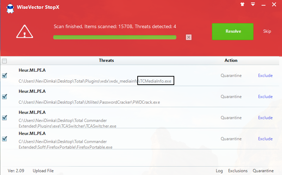Screen dimensions: 282x175
Task: Click Quarantine action for PWDCrack.exe
Action: point(231,97)
